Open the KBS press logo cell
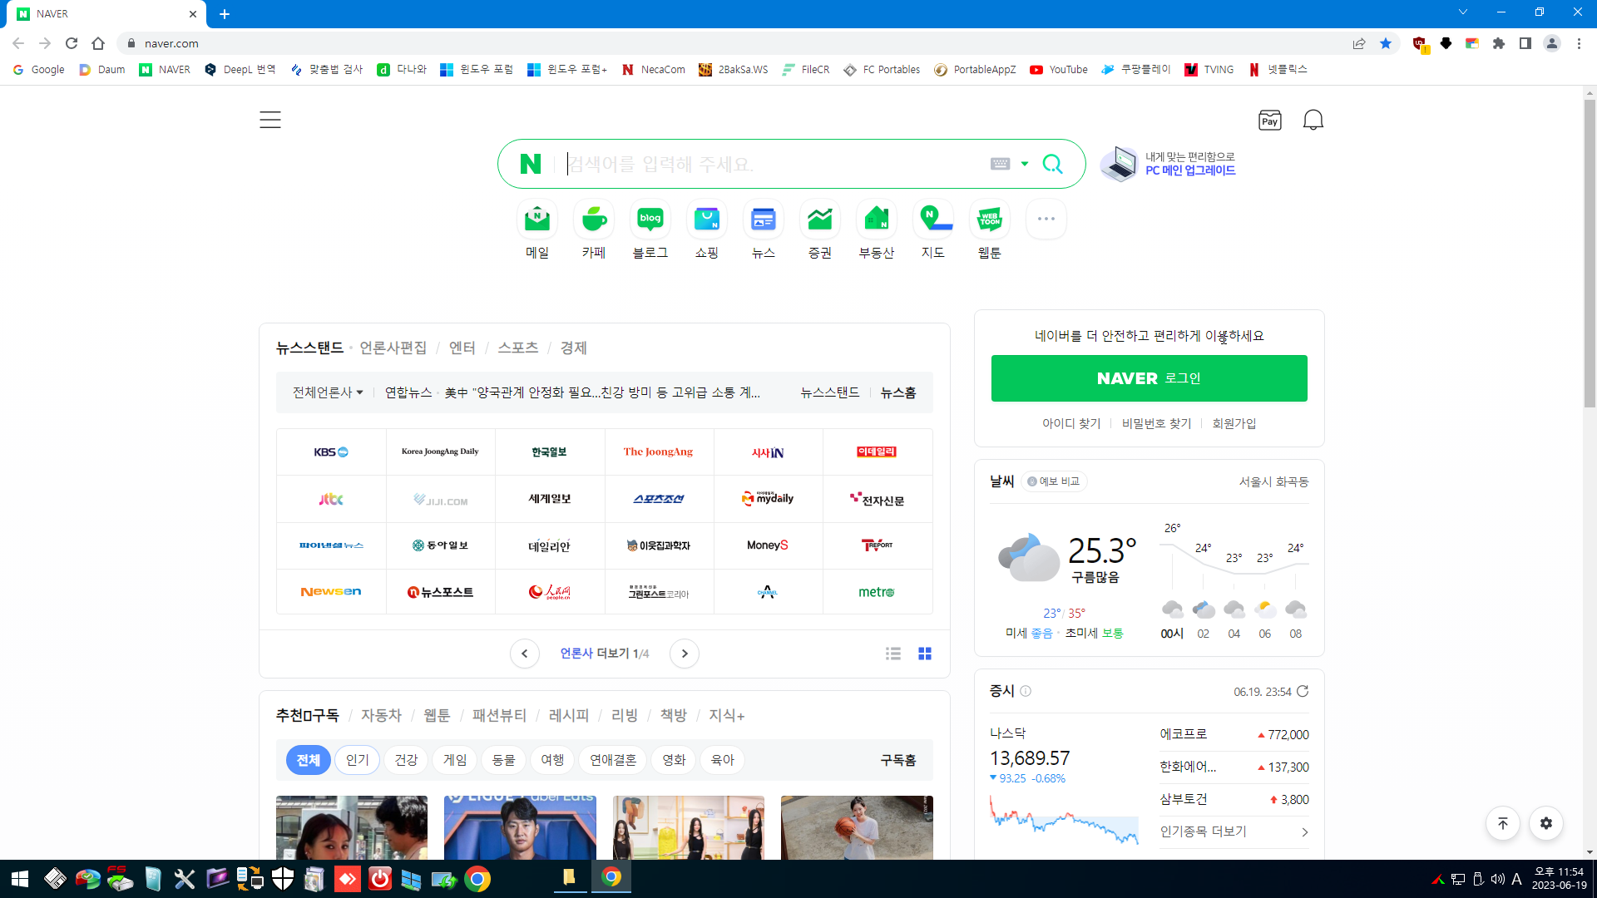1597x898 pixels. 331,452
